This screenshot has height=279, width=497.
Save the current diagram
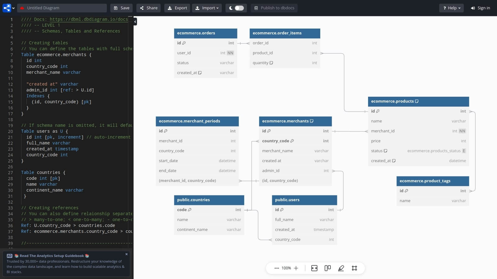(x=121, y=8)
